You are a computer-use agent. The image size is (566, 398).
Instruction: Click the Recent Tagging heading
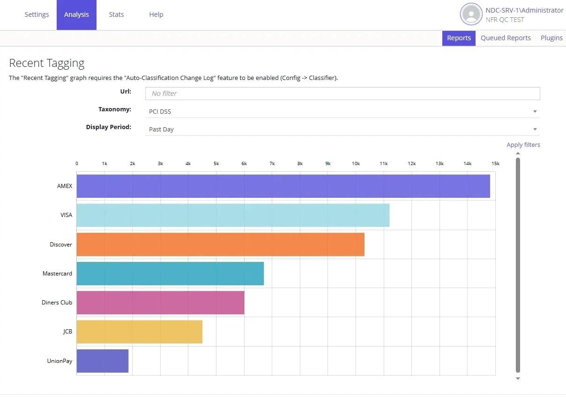[47, 63]
